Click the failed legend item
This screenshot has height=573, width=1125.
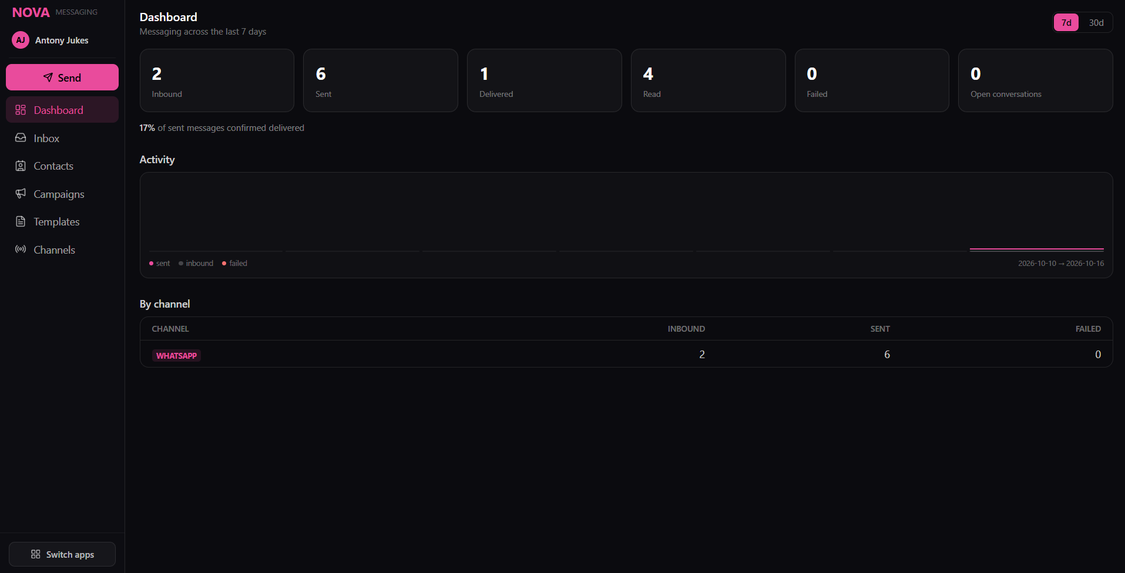point(234,263)
